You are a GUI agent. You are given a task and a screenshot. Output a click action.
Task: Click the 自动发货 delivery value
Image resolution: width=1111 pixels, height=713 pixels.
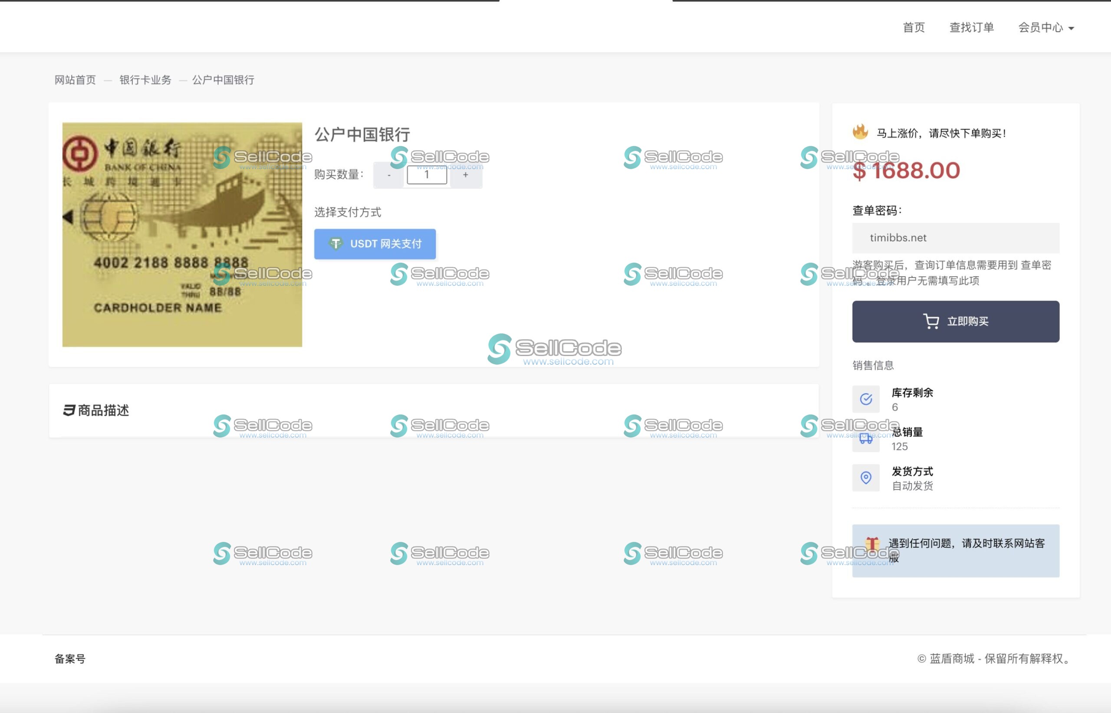coord(912,486)
